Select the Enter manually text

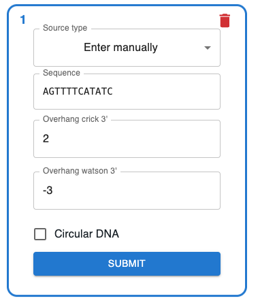[x=120, y=48]
